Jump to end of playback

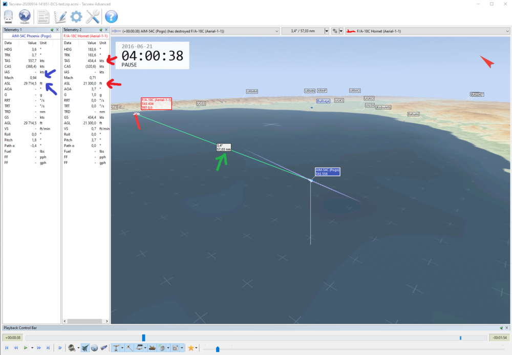(48, 348)
